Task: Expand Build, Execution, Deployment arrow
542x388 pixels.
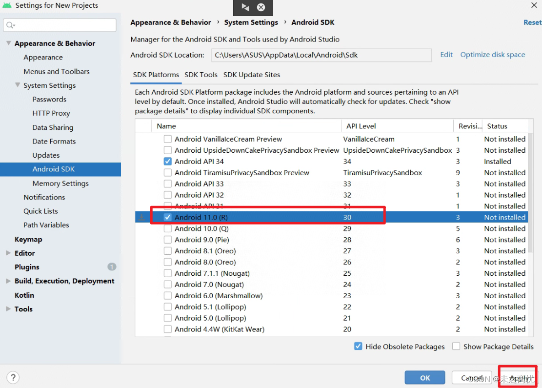Action: coord(8,281)
